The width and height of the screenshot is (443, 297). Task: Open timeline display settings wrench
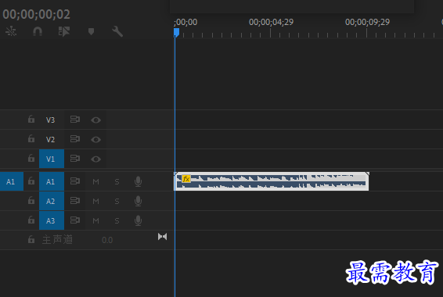pyautogui.click(x=117, y=31)
